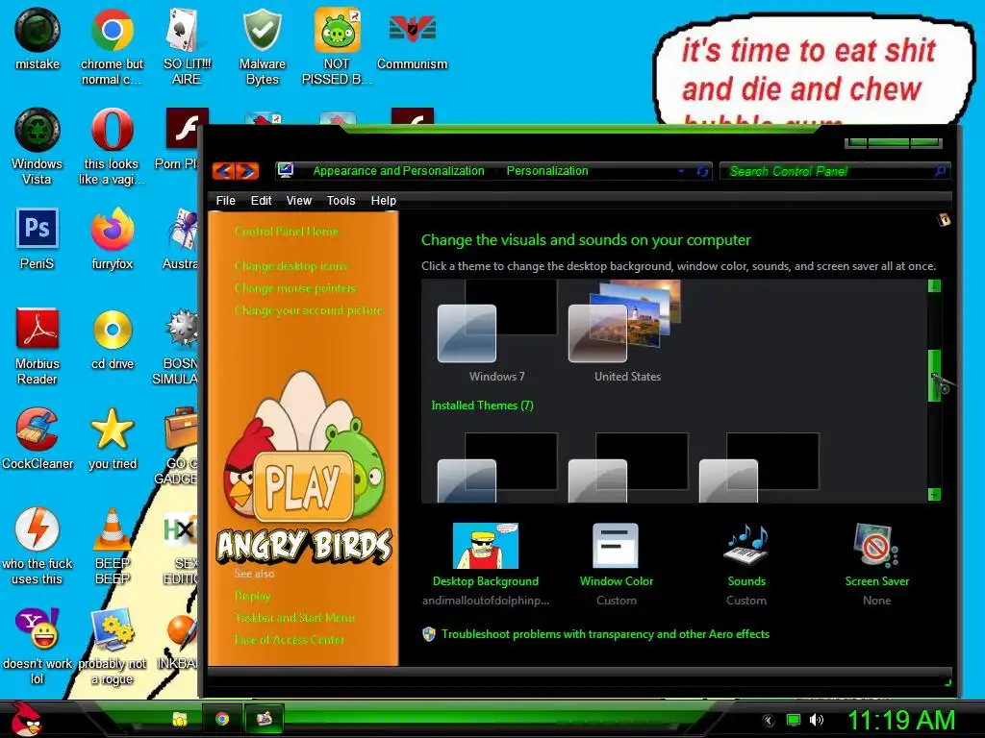Image resolution: width=985 pixels, height=738 pixels.
Task: Open the 'you tried' star icon
Action: (x=113, y=438)
